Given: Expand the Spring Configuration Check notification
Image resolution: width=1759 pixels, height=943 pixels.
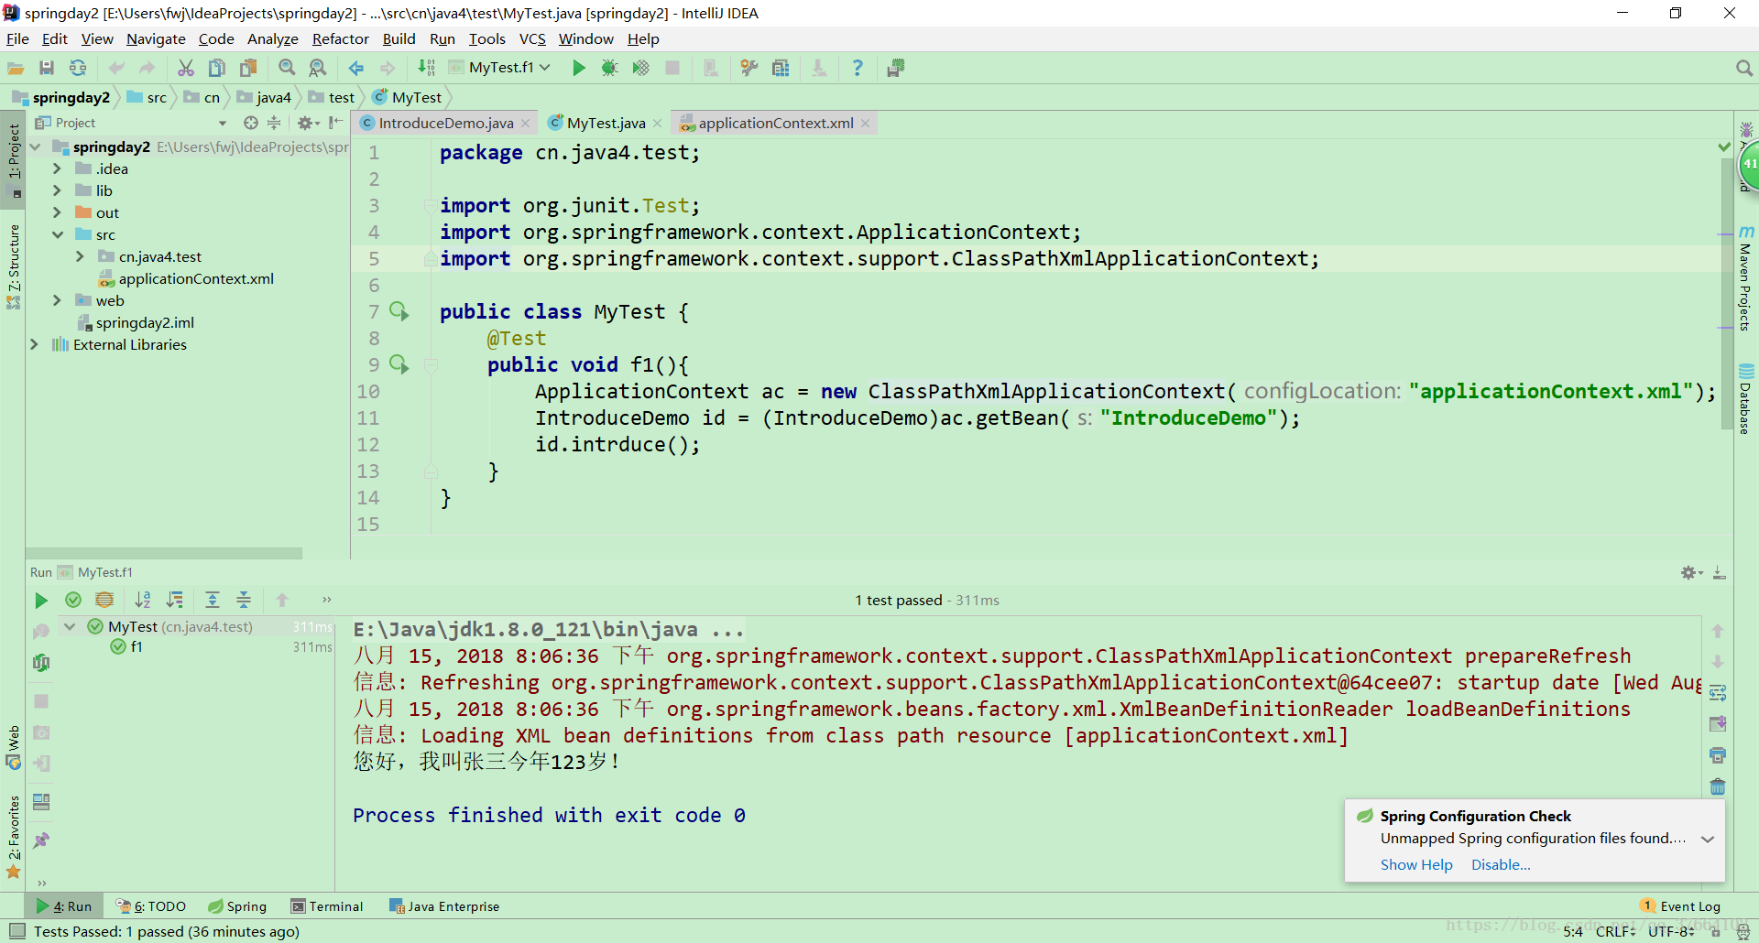Looking at the screenshot, I should [1708, 839].
